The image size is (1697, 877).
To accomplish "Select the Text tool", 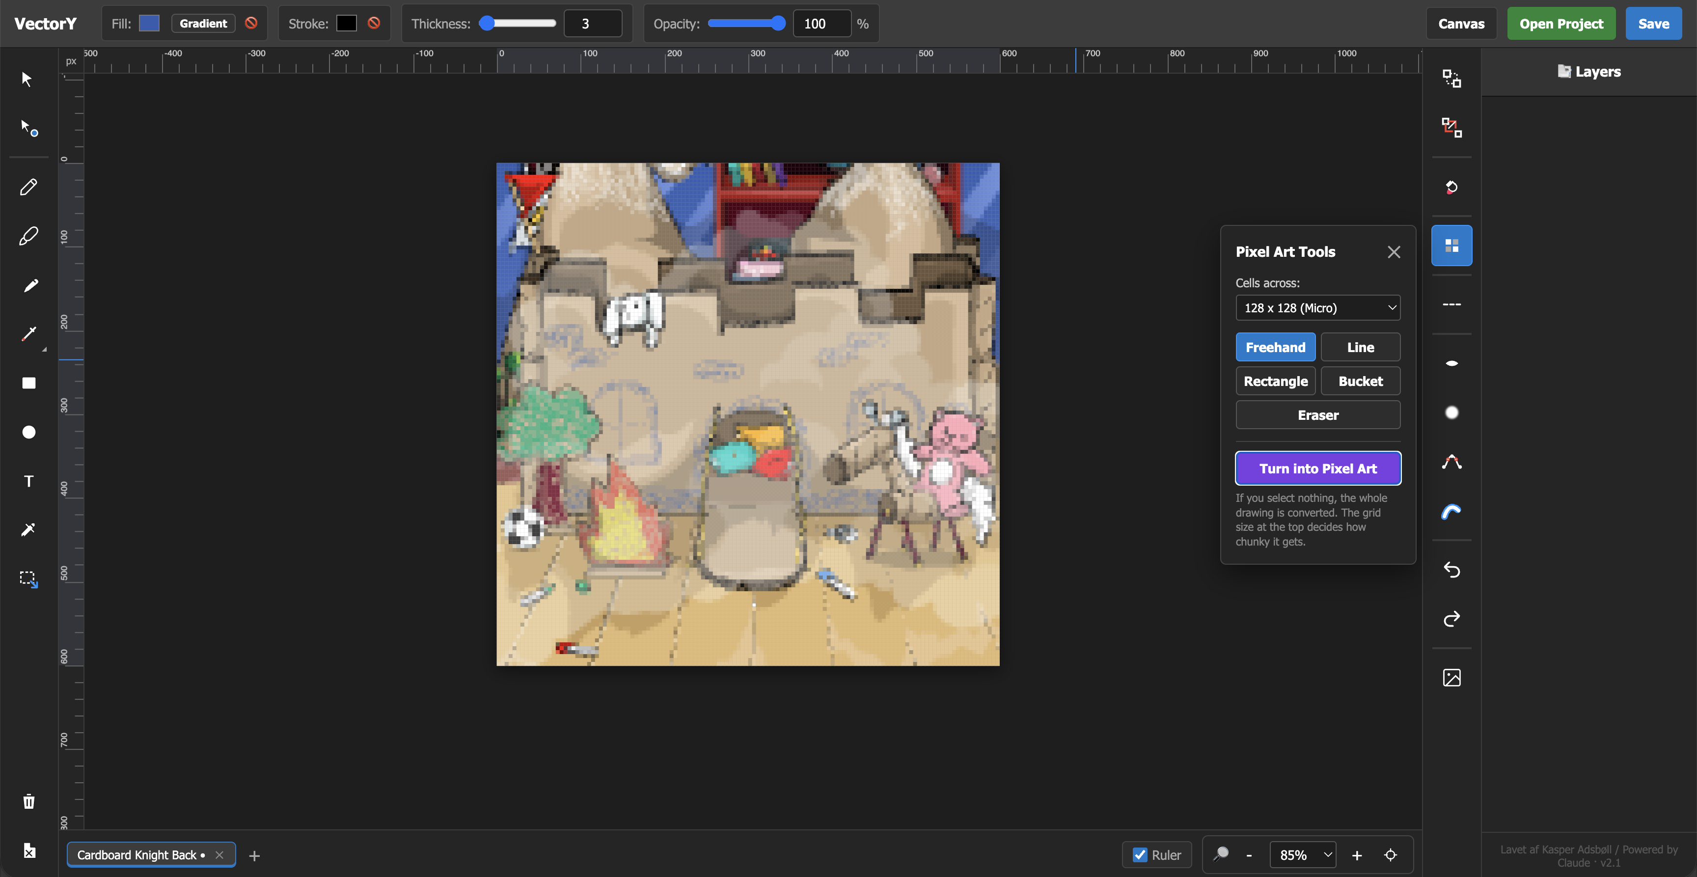I will pos(28,482).
